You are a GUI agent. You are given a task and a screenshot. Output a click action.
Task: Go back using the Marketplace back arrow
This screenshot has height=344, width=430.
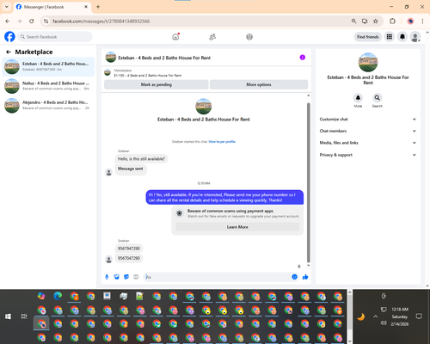tap(9, 52)
